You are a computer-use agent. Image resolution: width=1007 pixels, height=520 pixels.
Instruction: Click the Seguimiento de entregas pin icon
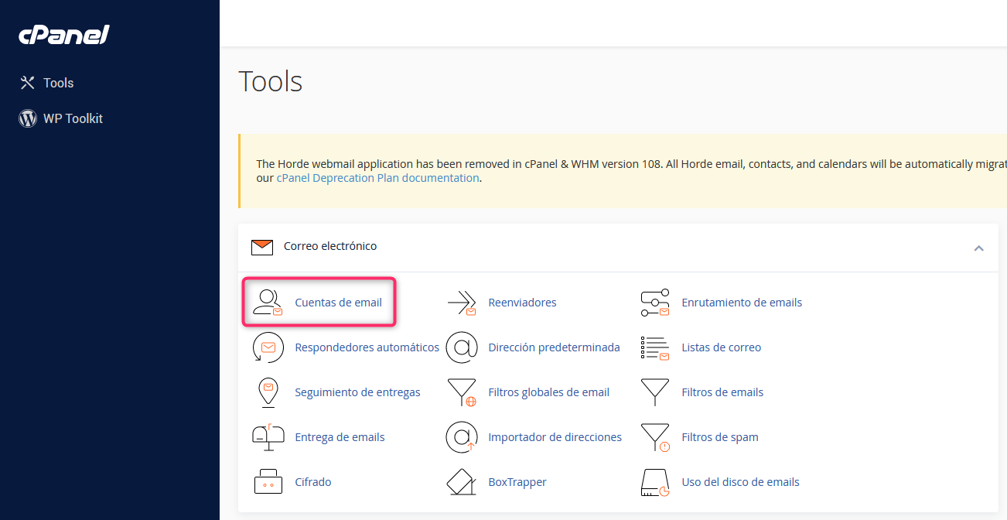pos(268,392)
